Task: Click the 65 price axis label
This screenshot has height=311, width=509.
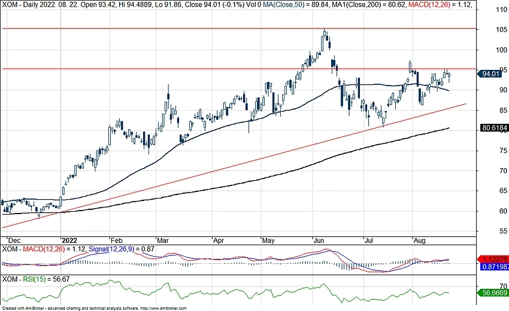Action: [503, 191]
